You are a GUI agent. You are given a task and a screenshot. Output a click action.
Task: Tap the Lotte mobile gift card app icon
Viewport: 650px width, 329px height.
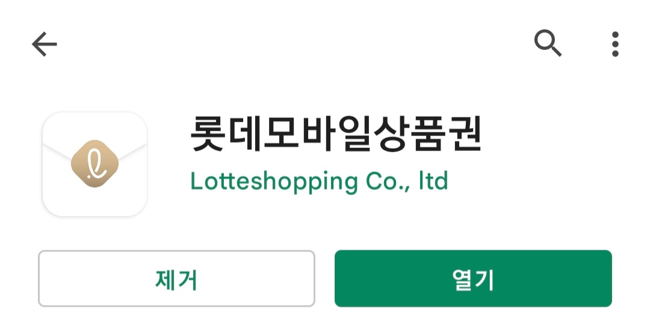95,164
